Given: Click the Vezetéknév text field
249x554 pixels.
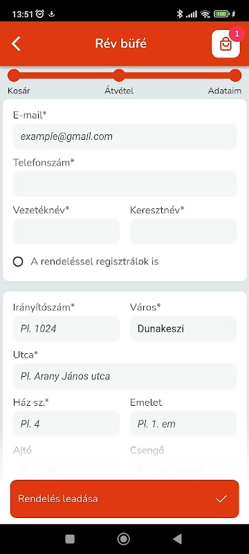Looking at the screenshot, I should click(66, 231).
